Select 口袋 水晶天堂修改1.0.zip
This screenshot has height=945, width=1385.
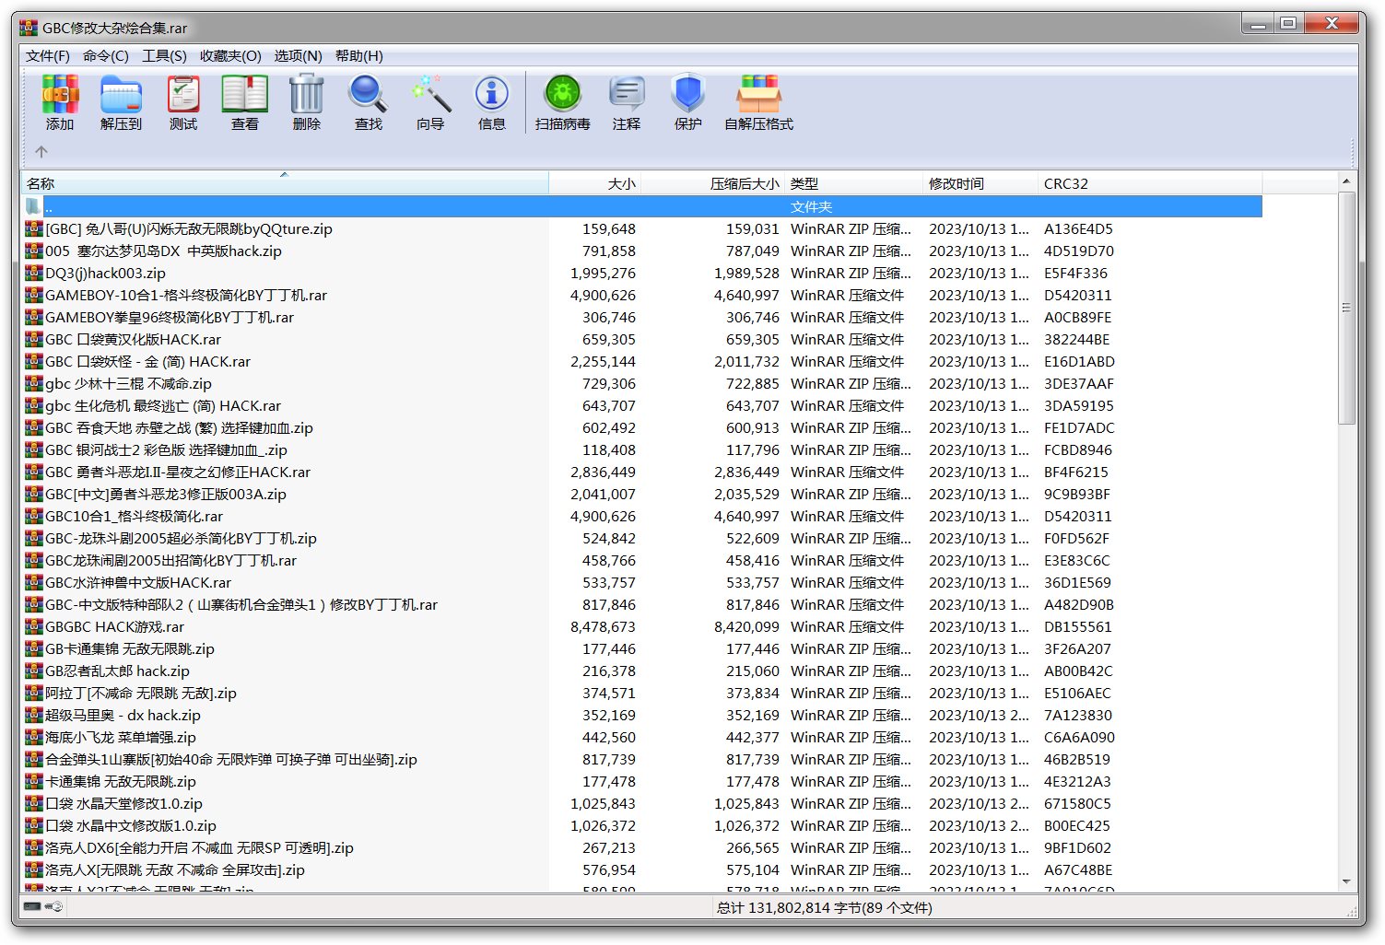(x=123, y=803)
